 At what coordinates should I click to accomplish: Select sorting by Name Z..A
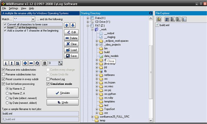coord(7,93)
